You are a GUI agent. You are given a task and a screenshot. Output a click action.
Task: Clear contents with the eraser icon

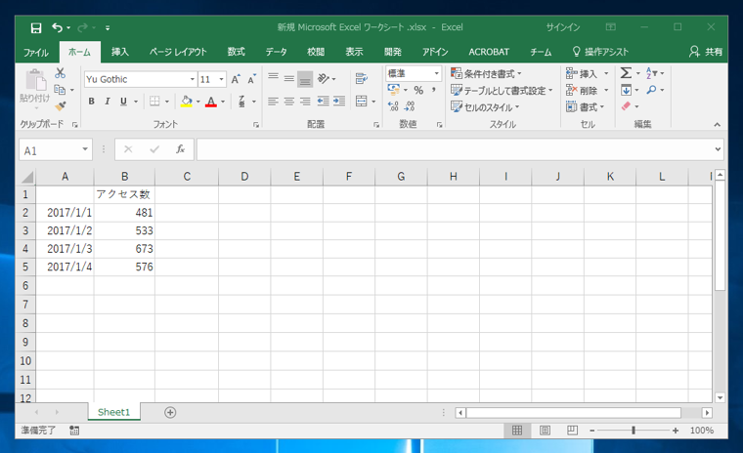pyautogui.click(x=626, y=106)
